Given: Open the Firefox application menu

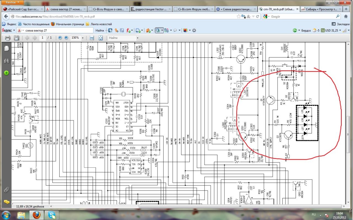Looking at the screenshot, I should 12,2.
